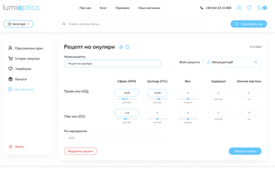Click the right eye pupillary distance field
The image size is (275, 172).
pyautogui.click(x=249, y=93)
